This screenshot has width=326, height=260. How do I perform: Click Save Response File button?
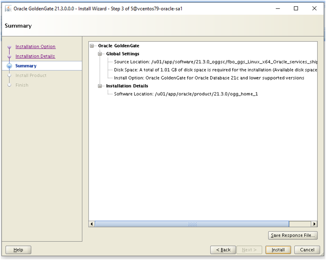click(293, 235)
